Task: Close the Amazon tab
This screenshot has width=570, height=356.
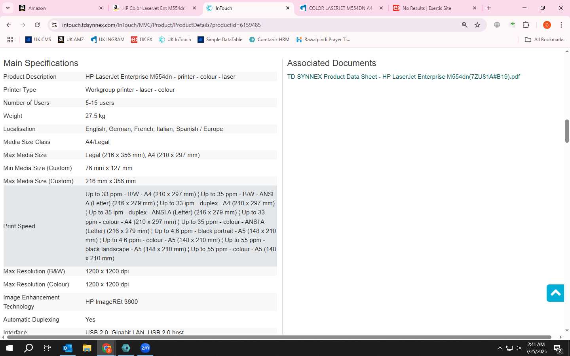Action: pos(101,8)
